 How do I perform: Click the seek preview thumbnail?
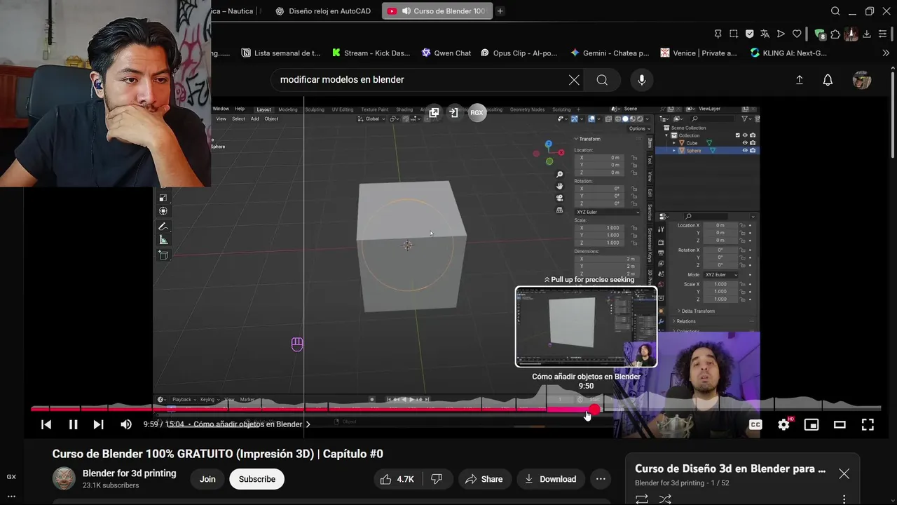pyautogui.click(x=586, y=327)
